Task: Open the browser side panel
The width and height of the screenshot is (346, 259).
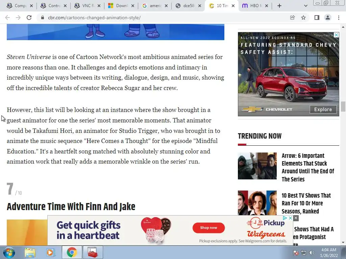Action: click(x=317, y=18)
